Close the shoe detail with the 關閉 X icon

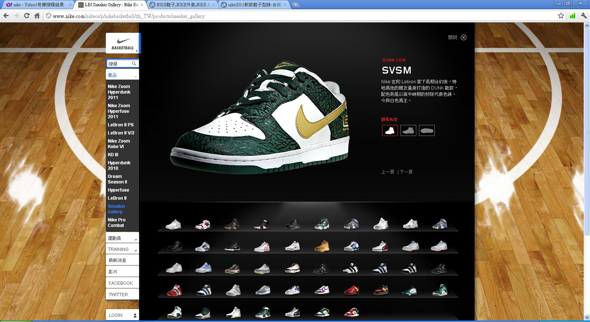[x=464, y=37]
